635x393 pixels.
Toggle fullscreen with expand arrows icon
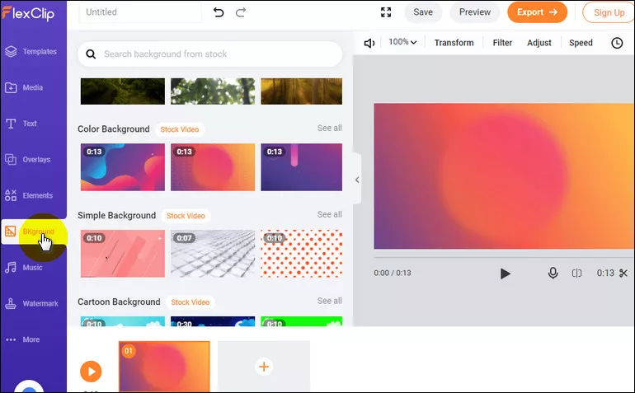pyautogui.click(x=386, y=12)
